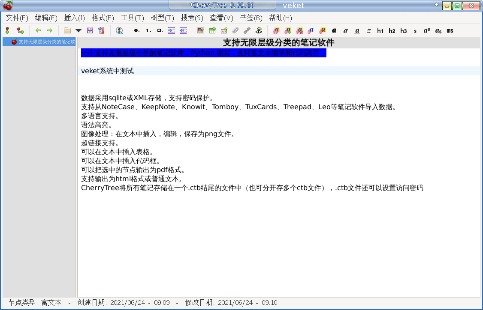The width and height of the screenshot is (483, 310).
Task: Click the line '超链接支持。'
Action: pyautogui.click(x=100, y=143)
